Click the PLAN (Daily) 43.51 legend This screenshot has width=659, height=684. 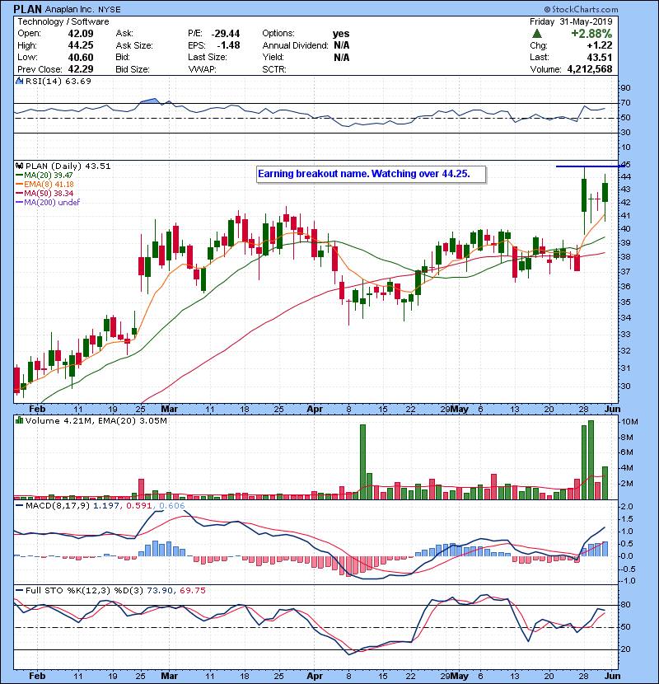[x=68, y=166]
